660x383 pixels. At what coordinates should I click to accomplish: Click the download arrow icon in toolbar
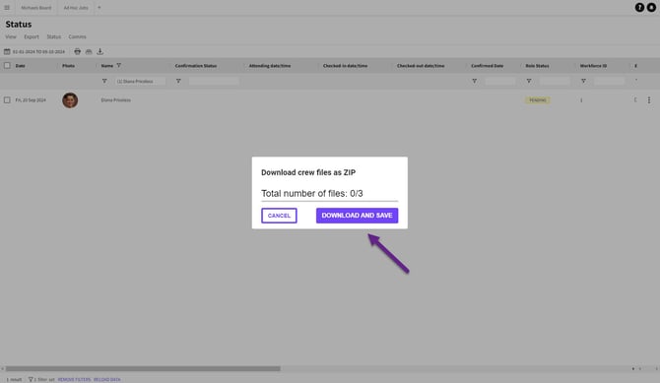pyautogui.click(x=100, y=51)
